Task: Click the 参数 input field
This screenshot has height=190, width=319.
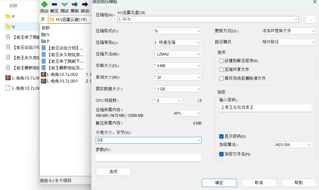Action: pos(148,158)
